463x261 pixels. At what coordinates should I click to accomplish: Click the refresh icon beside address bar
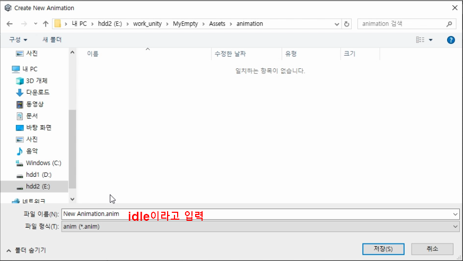point(347,24)
